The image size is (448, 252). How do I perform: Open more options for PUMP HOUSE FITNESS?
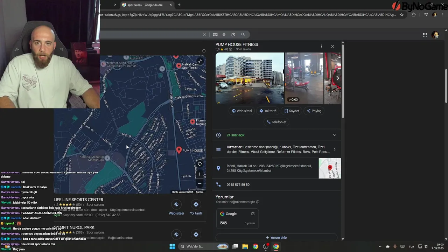(x=321, y=47)
